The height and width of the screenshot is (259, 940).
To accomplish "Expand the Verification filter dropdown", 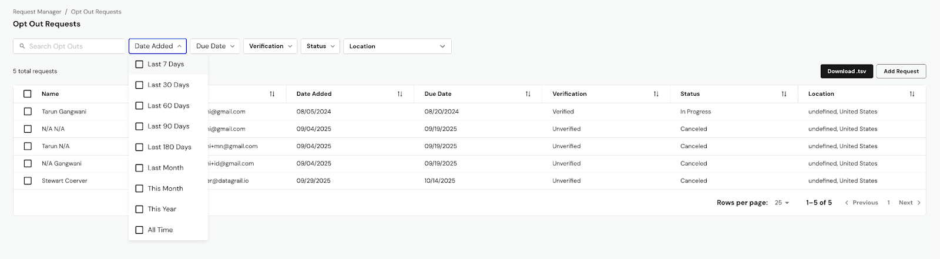I will point(270,46).
